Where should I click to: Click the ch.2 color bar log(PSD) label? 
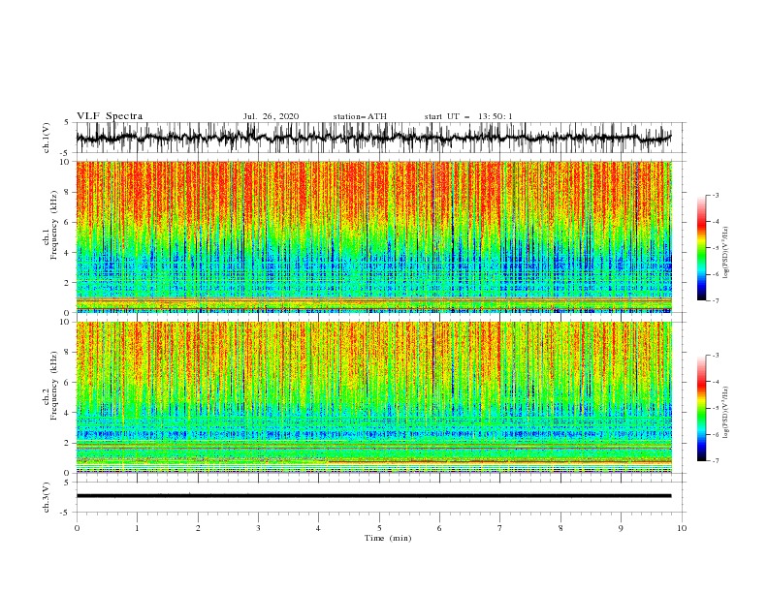pyautogui.click(x=725, y=412)
